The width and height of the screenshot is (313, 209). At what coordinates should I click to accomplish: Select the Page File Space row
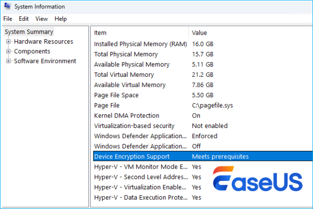[117, 95]
